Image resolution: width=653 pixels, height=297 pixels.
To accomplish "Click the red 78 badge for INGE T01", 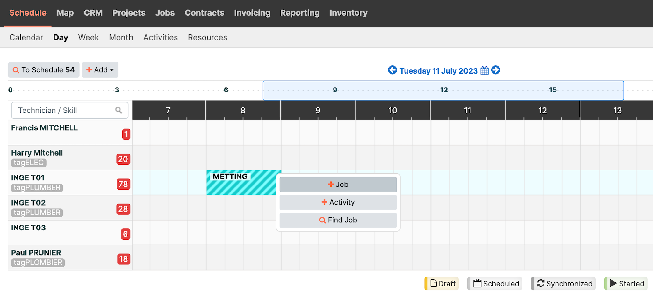I will point(123,184).
